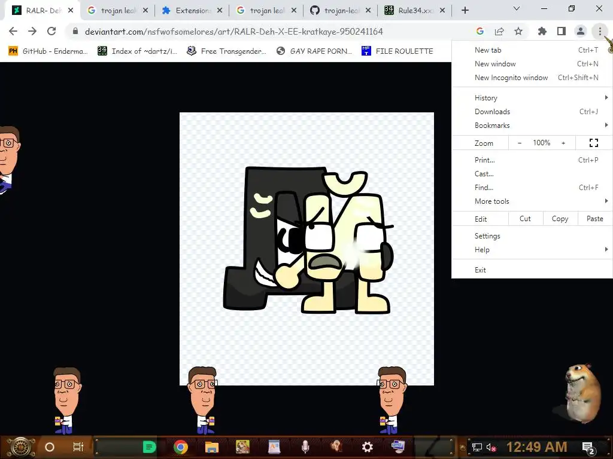Open the steampunk Start button
Screen dimensions: 613x459
(x=20, y=447)
